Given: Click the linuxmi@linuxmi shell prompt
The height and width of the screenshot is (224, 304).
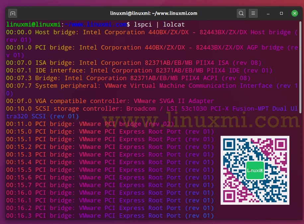Looking at the screenshot, I should click(68, 25).
